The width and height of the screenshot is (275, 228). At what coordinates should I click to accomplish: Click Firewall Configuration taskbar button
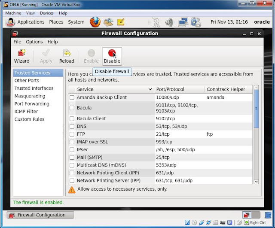40,215
